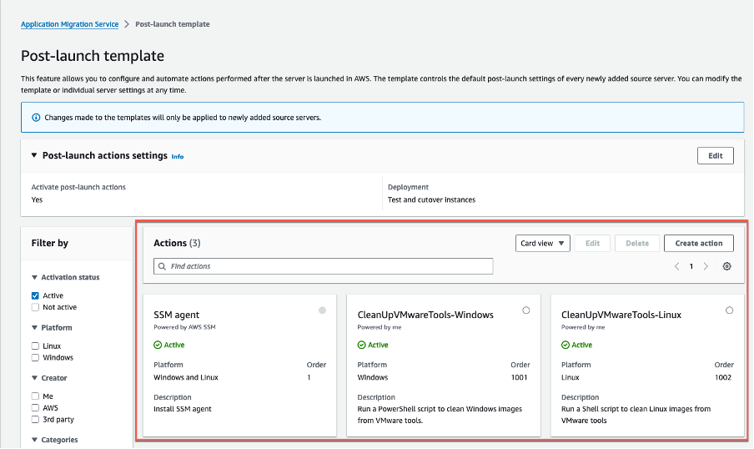Screen dimensions: 754x449
Task: Open the Application Migration Service breadcrumb link
Action: [69, 24]
